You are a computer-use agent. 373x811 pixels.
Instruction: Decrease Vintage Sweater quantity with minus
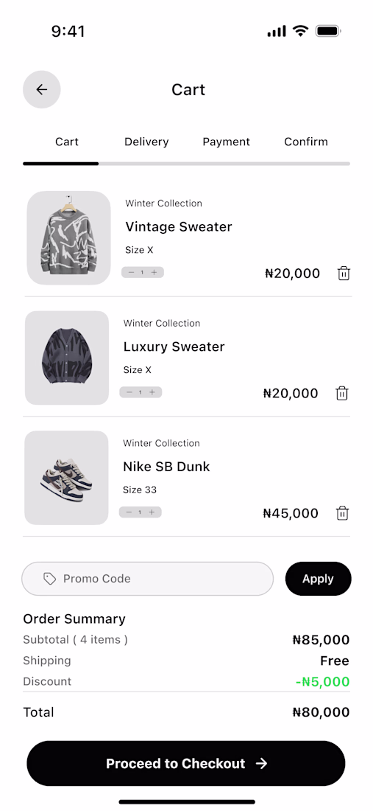[131, 272]
